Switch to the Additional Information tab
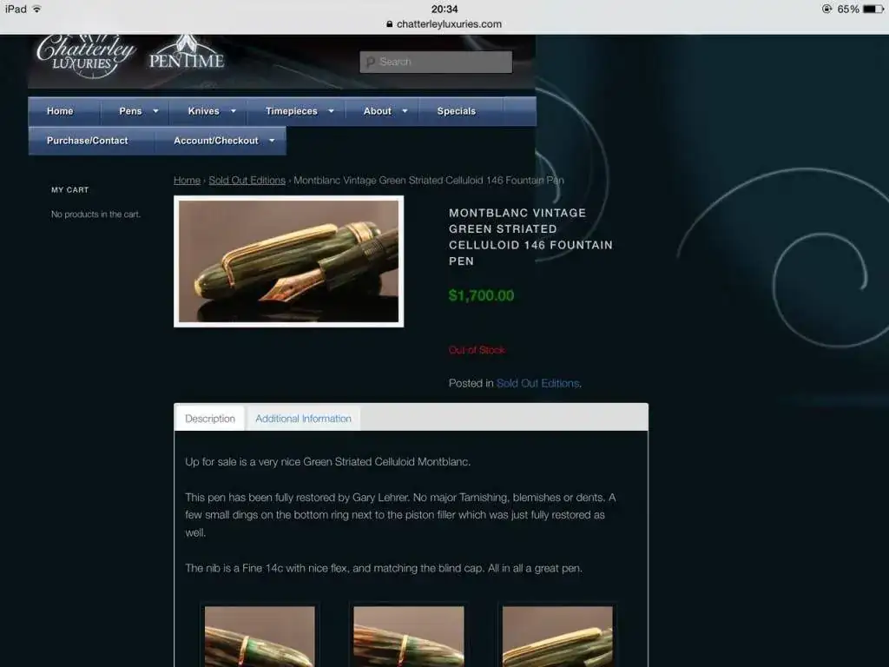The image size is (889, 667). (x=303, y=419)
